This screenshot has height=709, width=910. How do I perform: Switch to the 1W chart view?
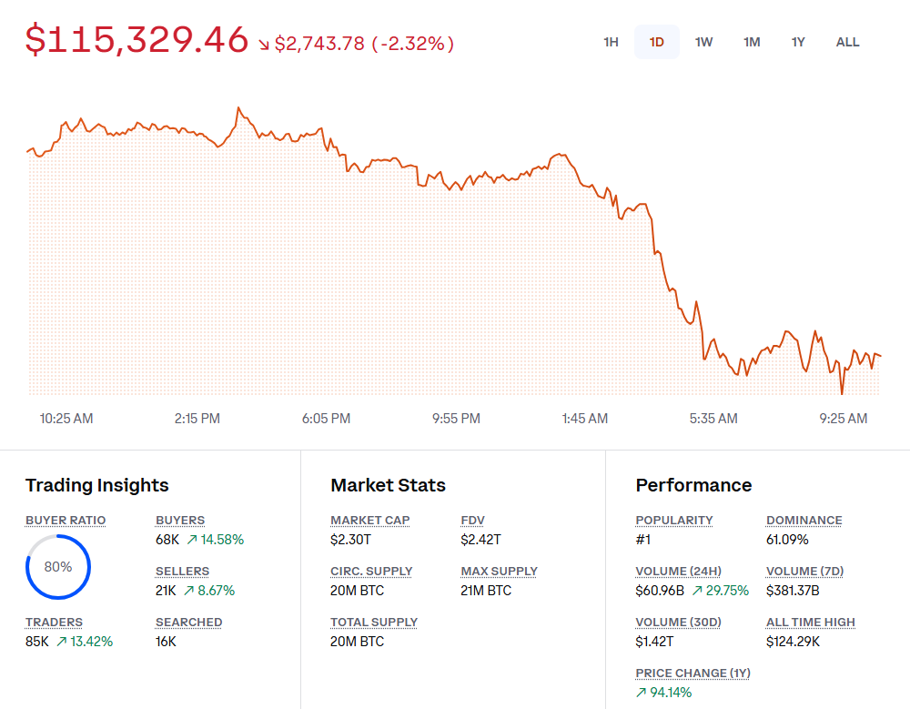703,42
